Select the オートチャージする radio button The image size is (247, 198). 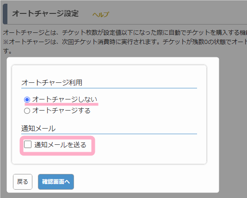pyautogui.click(x=27, y=111)
